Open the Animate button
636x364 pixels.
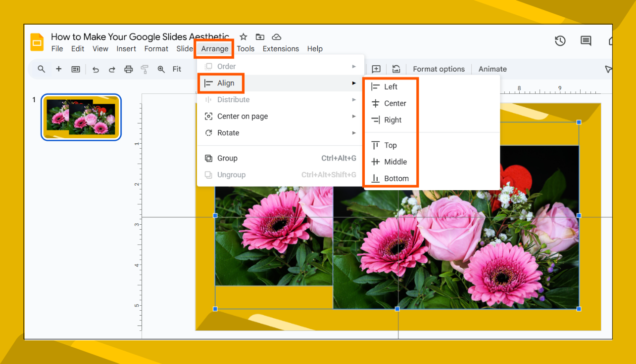click(x=492, y=69)
